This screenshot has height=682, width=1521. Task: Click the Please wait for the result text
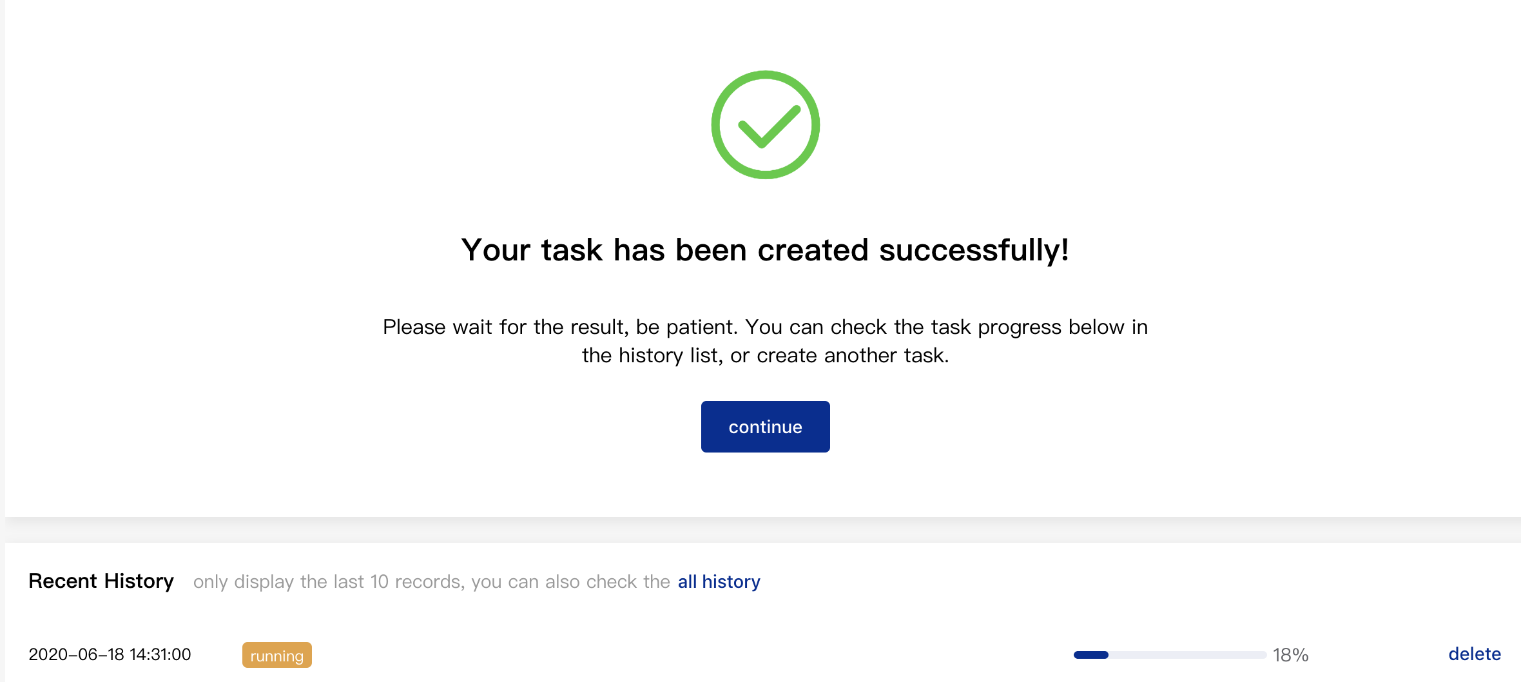pyautogui.click(x=765, y=341)
